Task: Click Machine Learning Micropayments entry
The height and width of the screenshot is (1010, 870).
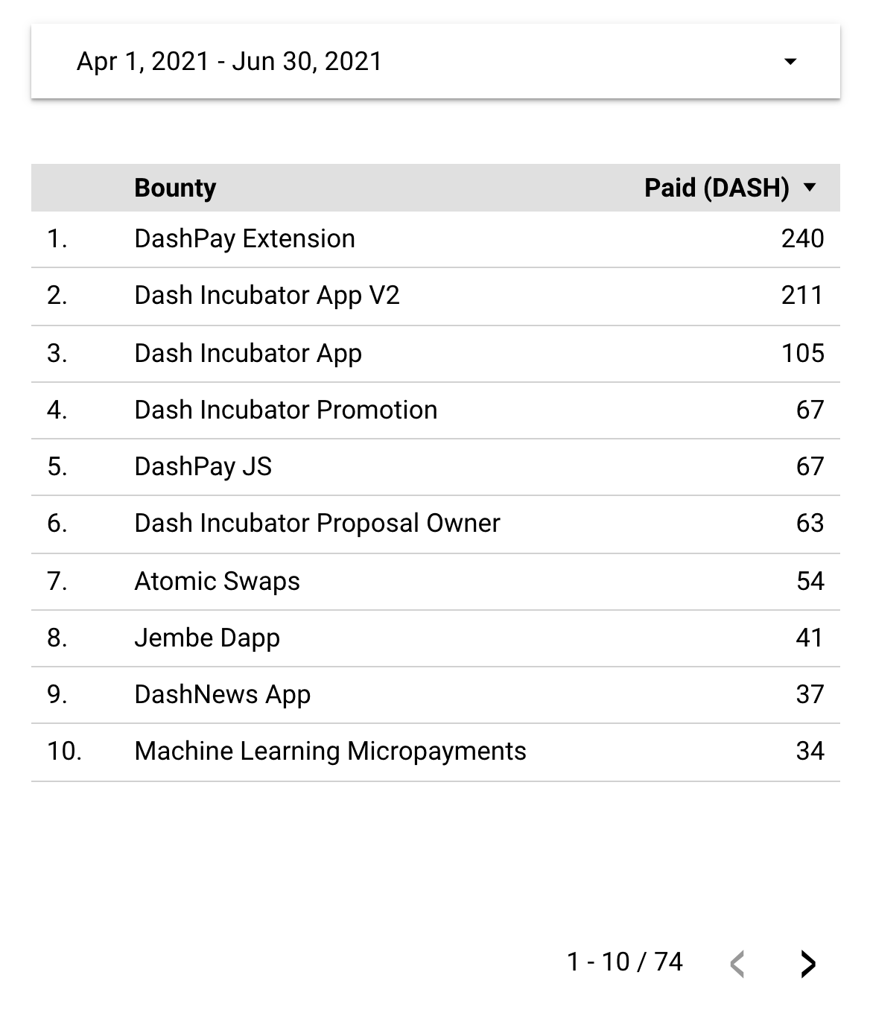Action: tap(330, 752)
